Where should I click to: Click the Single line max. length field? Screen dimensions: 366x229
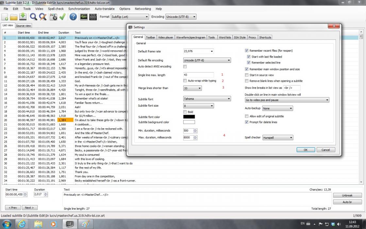click(199, 75)
